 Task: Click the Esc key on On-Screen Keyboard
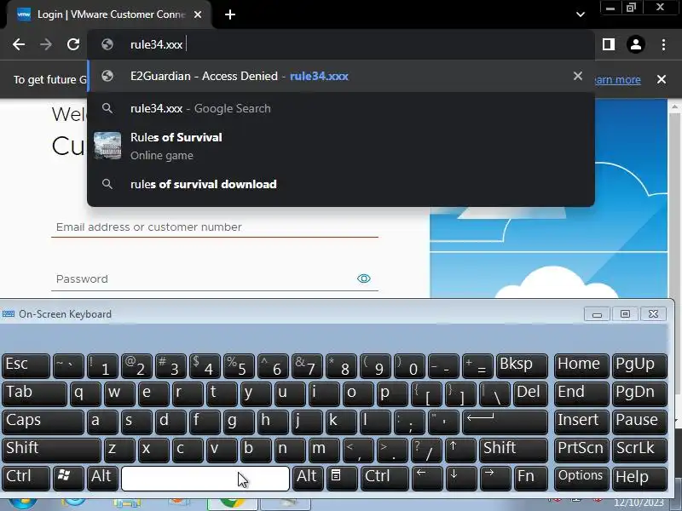tap(26, 365)
